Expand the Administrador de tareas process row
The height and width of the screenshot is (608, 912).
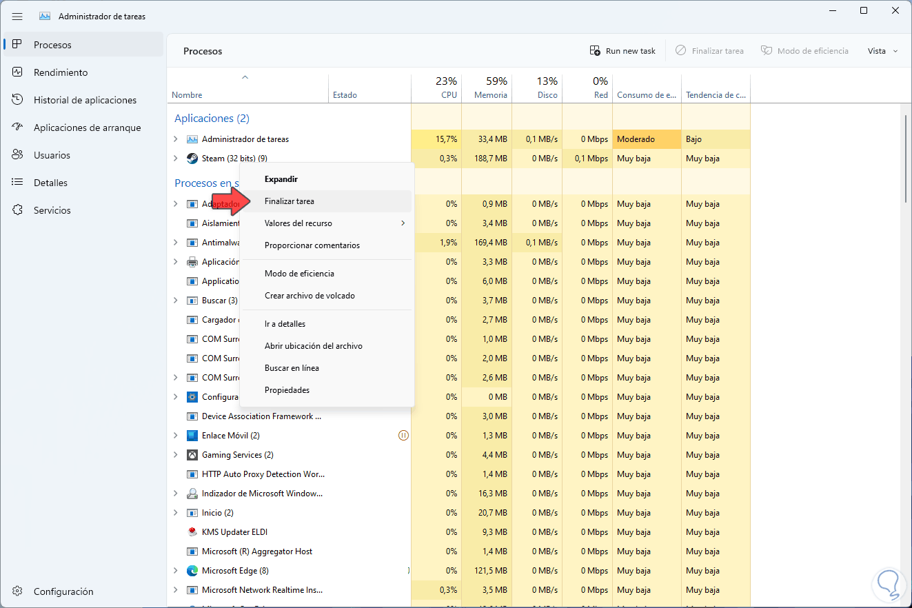(x=176, y=139)
